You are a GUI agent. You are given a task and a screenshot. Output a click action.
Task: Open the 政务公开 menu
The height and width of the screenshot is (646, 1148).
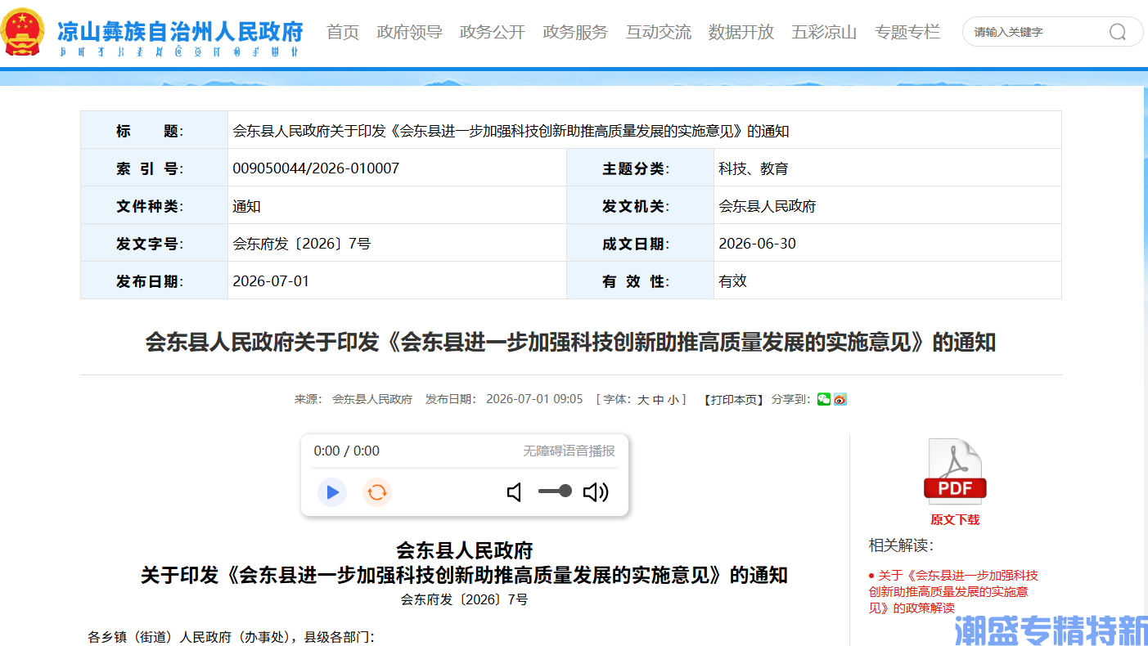493,32
